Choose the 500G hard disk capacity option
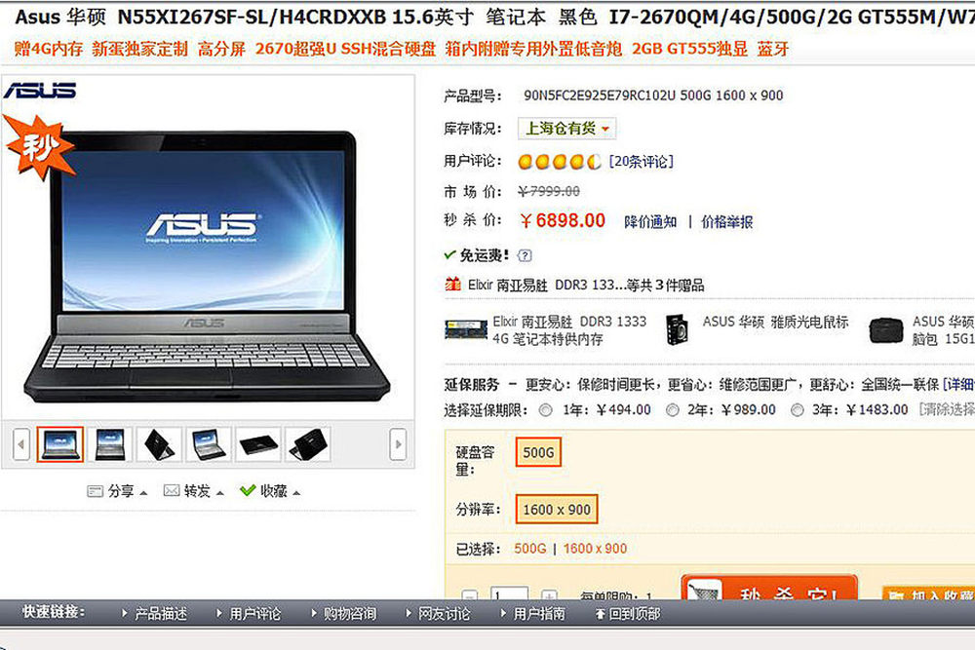The width and height of the screenshot is (975, 650). click(x=538, y=452)
